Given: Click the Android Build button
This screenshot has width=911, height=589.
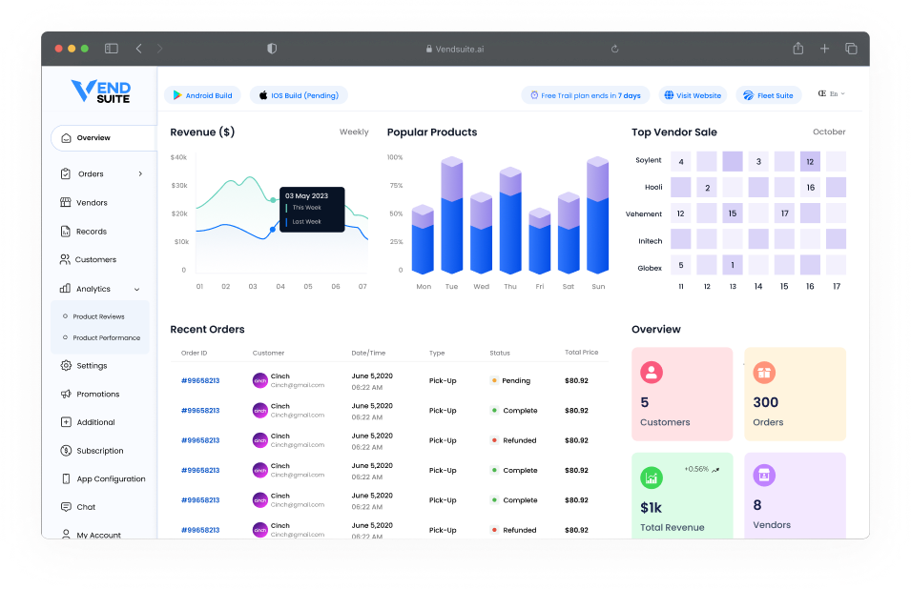Looking at the screenshot, I should pyautogui.click(x=202, y=95).
